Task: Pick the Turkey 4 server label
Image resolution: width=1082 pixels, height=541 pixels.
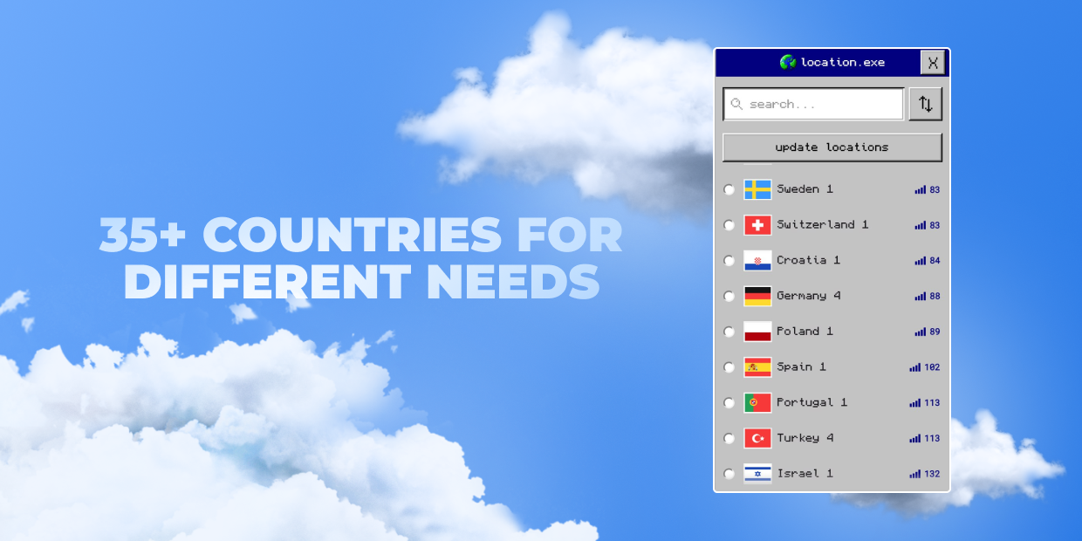Action: (805, 438)
